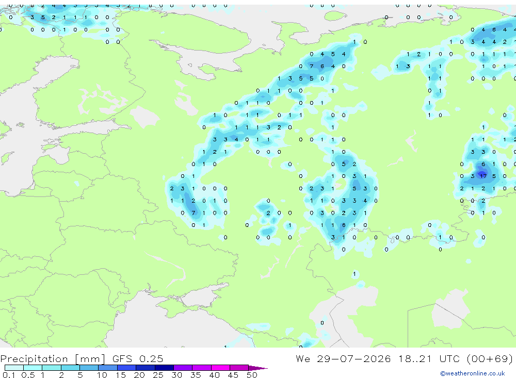Pick the 15–20 mm blue legend swatch
Screen dimensions: 516x378
click(x=127, y=368)
